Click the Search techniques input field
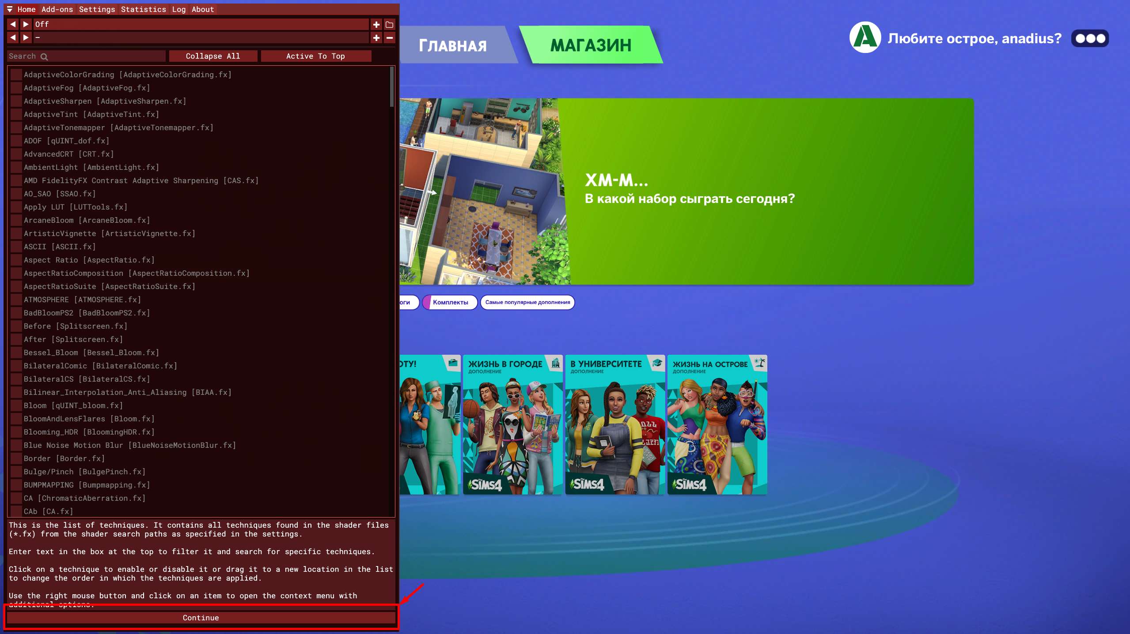 pos(86,56)
